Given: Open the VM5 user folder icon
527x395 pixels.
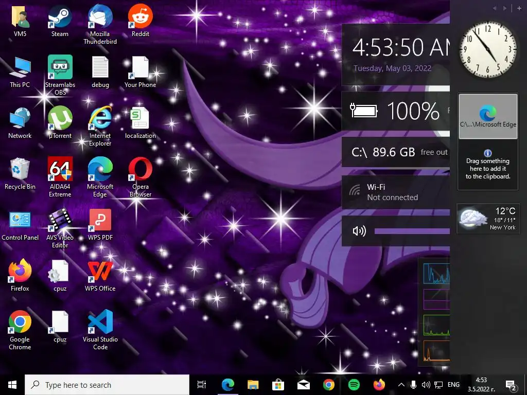Looking at the screenshot, I should pos(20,21).
